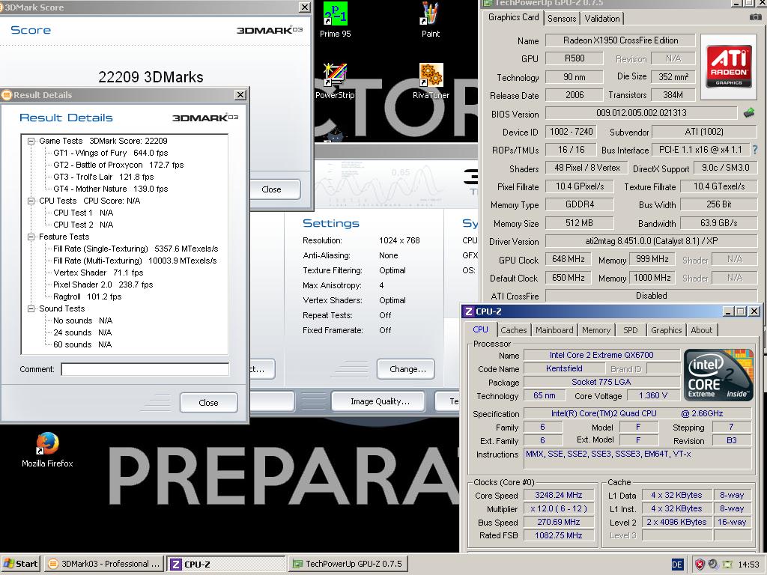Click the ATI CrossFire Disabled field
The width and height of the screenshot is (767, 575).
pos(651,296)
